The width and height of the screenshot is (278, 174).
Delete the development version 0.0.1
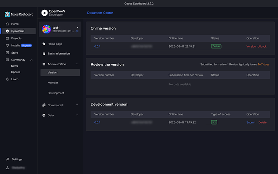click(x=262, y=122)
